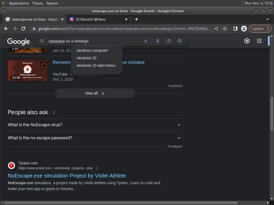Click the forward navigation arrow

click(x=15, y=29)
